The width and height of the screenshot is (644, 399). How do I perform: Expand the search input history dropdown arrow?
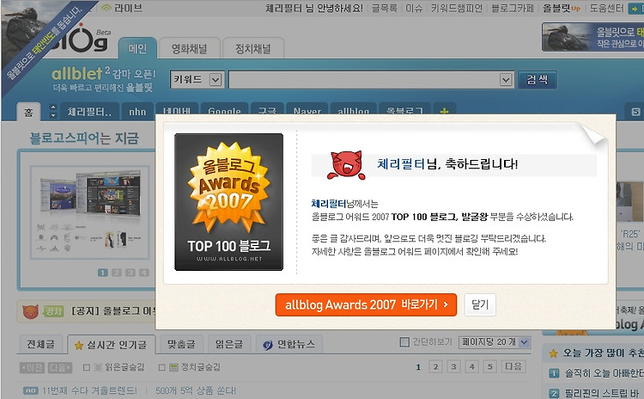(506, 79)
